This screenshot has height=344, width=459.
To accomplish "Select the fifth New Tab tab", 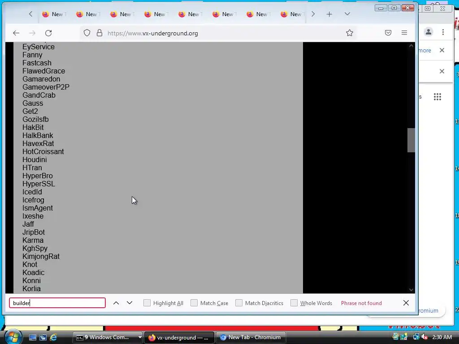I will click(191, 14).
